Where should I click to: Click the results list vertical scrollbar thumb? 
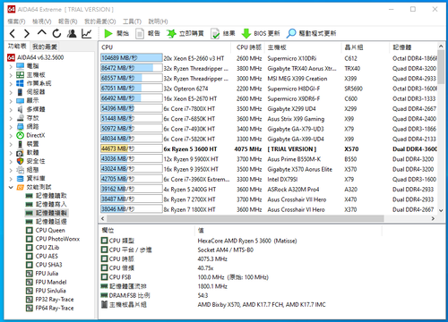[441, 67]
